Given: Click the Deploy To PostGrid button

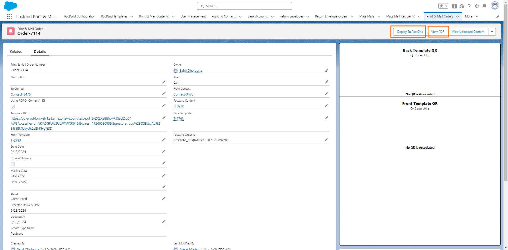Looking at the screenshot, I should coord(410,32).
